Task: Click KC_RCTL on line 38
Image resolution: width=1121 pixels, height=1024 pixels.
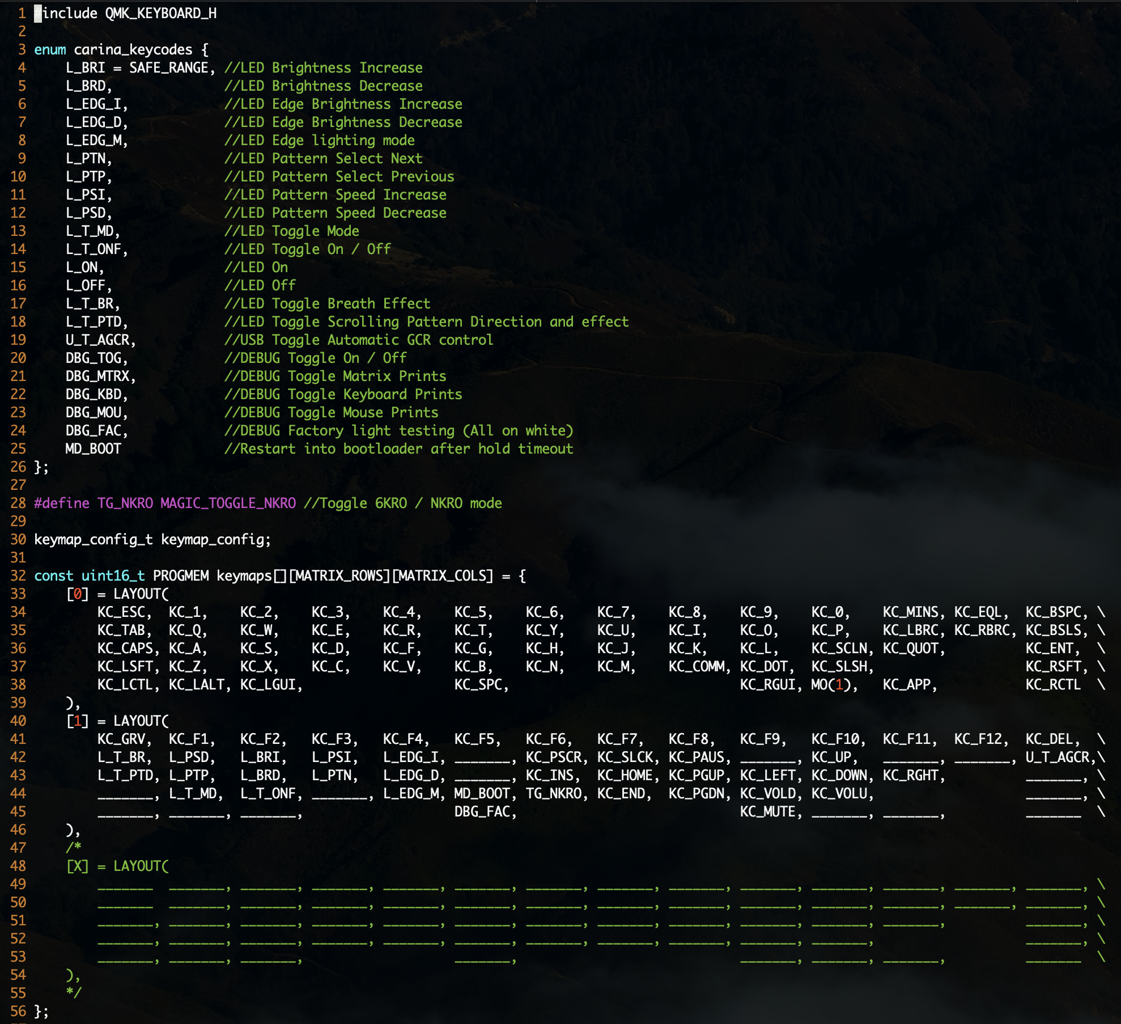Action: click(1054, 684)
